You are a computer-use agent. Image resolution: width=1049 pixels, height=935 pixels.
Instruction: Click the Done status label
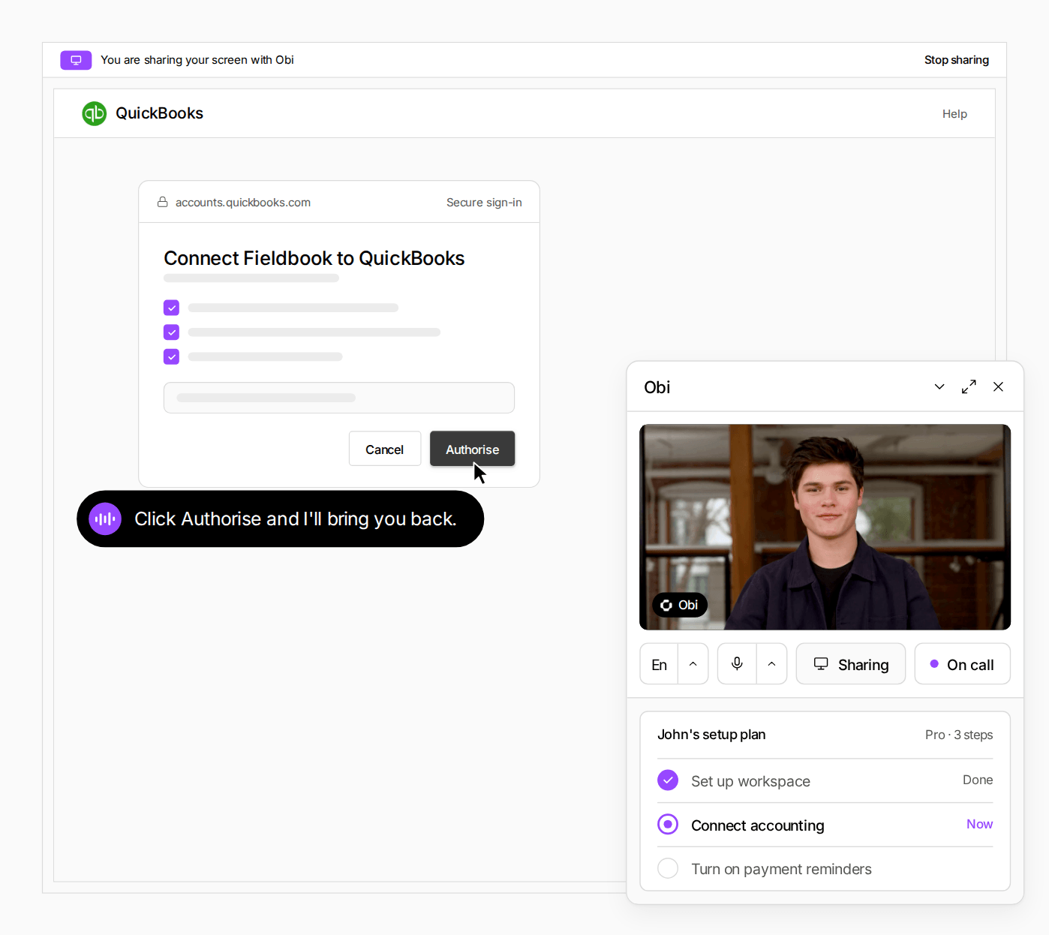pos(978,780)
